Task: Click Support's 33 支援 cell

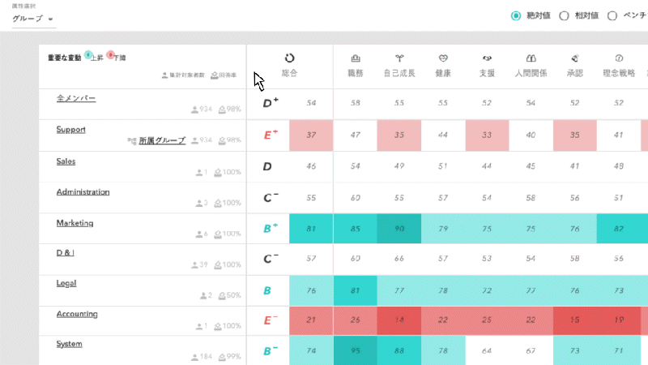Action: pos(487,135)
